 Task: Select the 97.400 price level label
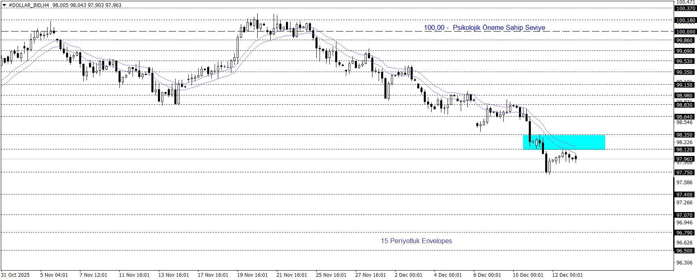(x=684, y=194)
